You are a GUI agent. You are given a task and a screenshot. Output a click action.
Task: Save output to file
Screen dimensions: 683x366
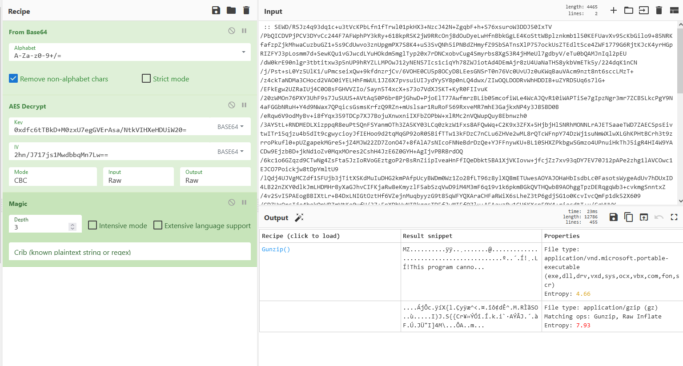(x=614, y=217)
